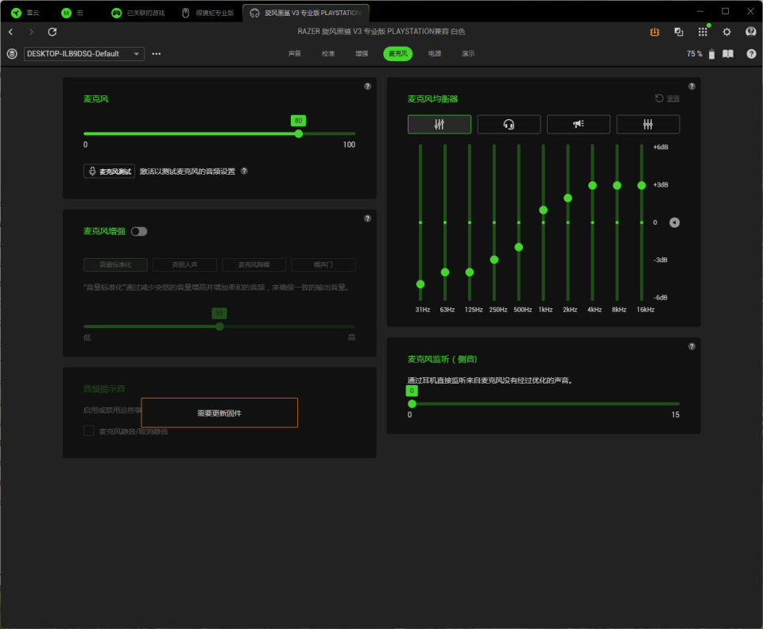This screenshot has height=629, width=763.
Task: Select the megaphone EQ preset icon
Action: (578, 125)
